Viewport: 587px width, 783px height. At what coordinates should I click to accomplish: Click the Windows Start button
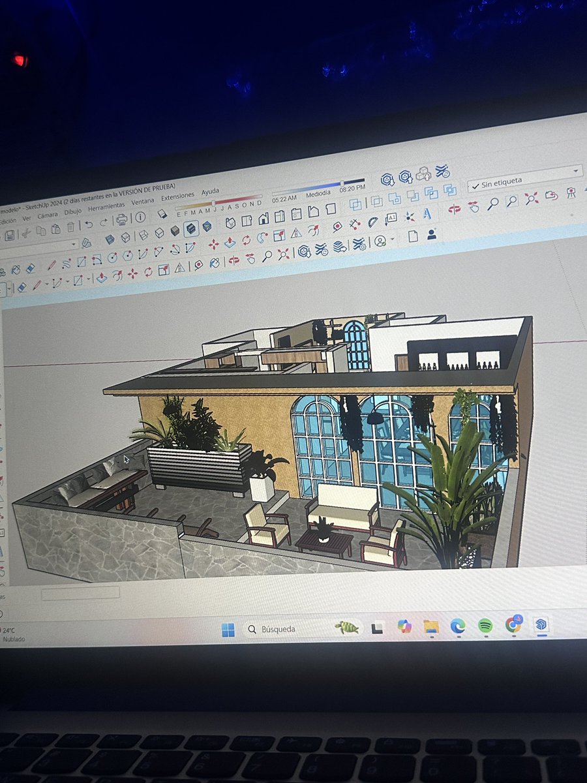[x=228, y=629]
